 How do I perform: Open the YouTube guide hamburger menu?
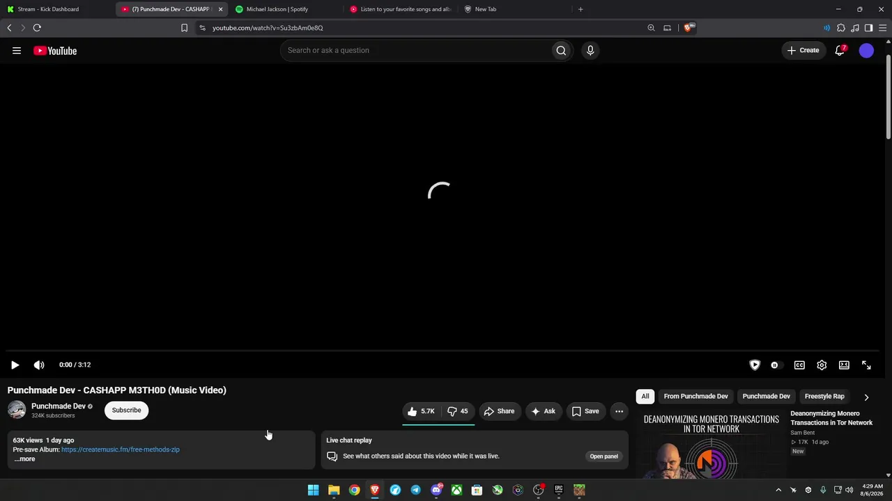(x=17, y=50)
